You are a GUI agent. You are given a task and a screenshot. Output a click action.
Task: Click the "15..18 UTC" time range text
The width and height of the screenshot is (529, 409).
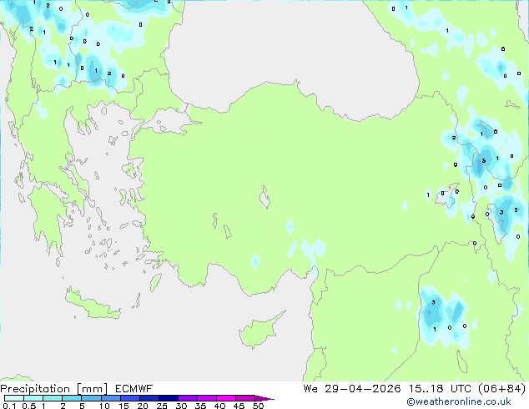pyautogui.click(x=439, y=389)
